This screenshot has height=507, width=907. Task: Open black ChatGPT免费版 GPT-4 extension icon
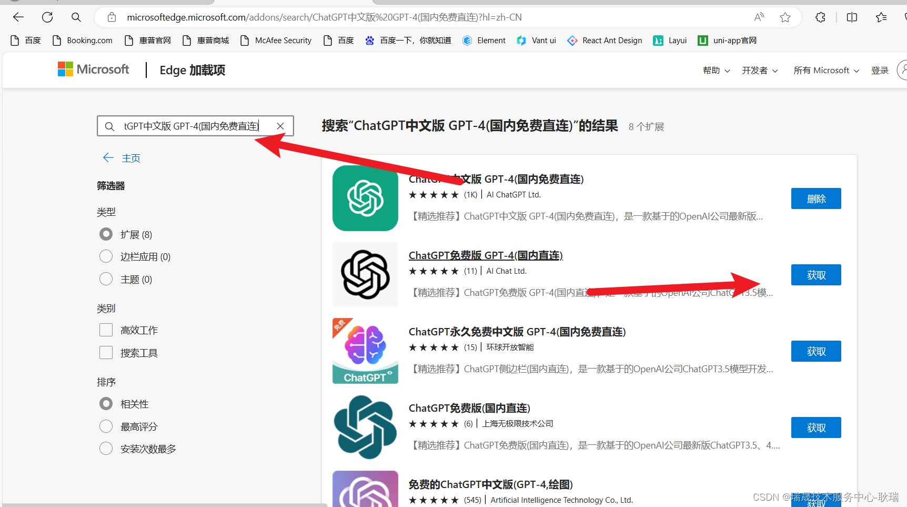pos(365,274)
